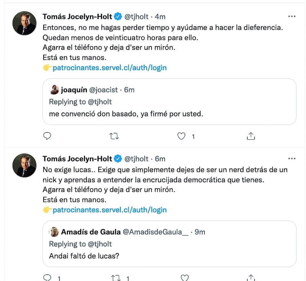Open Tomás Jocelyn-Holt name in first tweet
The image size is (306, 281).
point(78,17)
